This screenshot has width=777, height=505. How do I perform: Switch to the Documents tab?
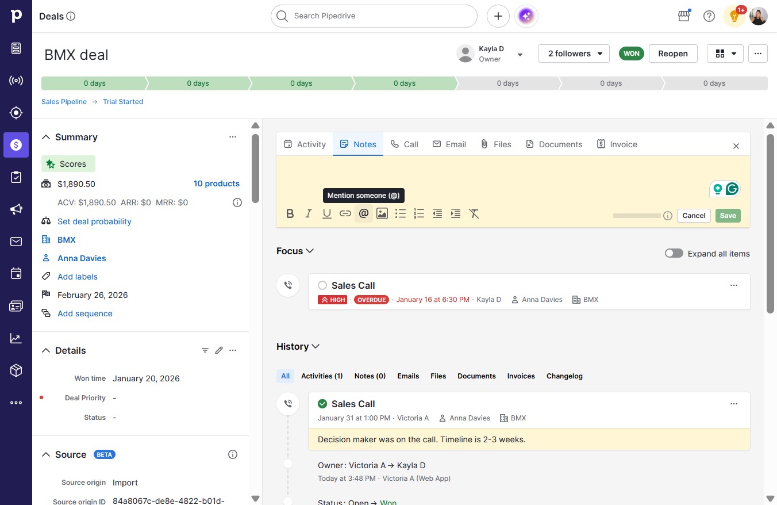[554, 144]
